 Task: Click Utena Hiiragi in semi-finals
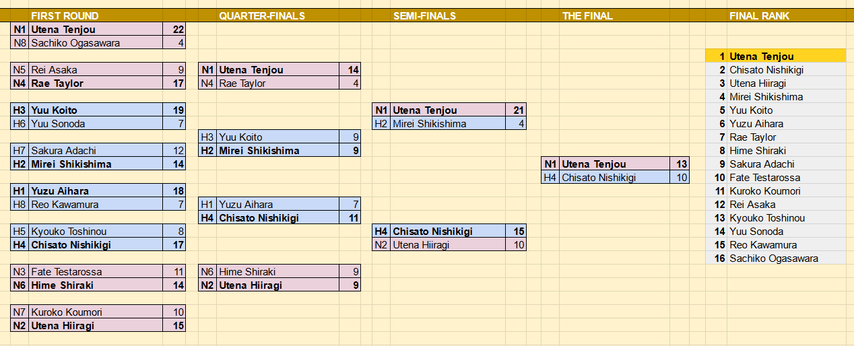coord(449,245)
